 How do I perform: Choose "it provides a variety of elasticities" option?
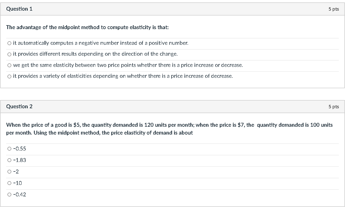9,76
